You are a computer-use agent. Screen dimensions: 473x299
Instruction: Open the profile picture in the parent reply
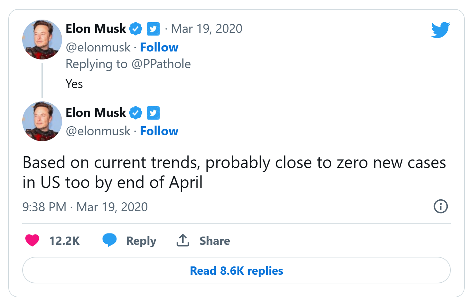pos(42,40)
